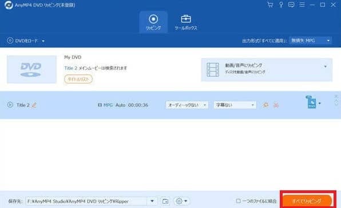This screenshot has height=208, width=341.
Task: Open the hamburger menu icon
Action: (x=302, y=5)
